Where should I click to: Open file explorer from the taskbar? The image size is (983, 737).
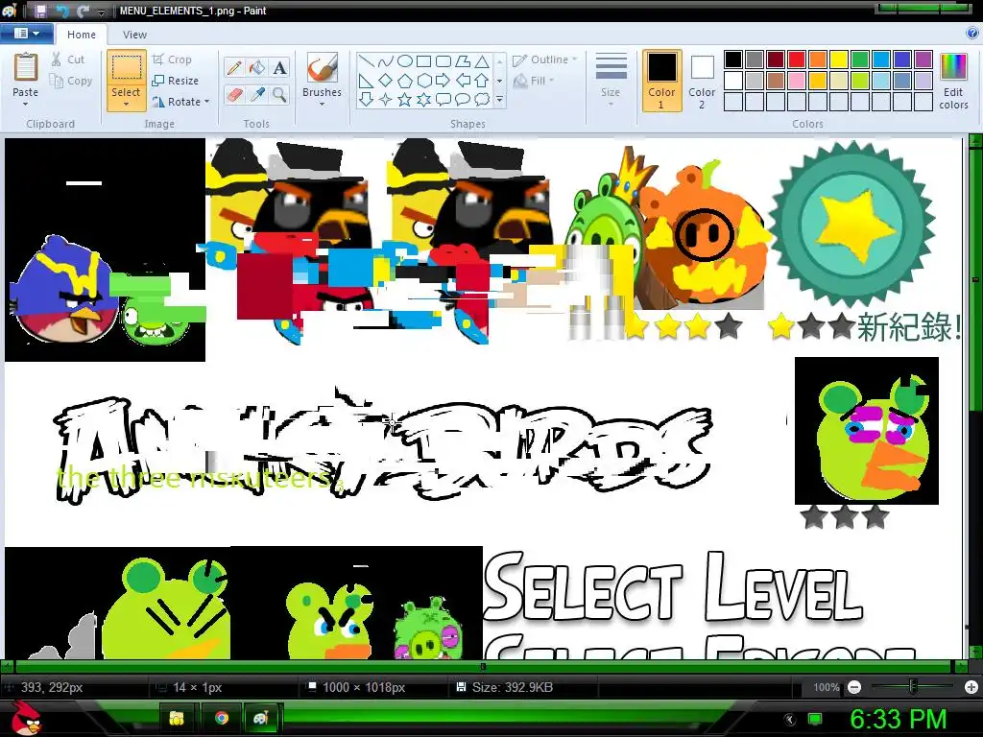pyautogui.click(x=178, y=718)
